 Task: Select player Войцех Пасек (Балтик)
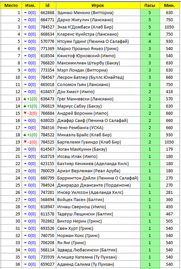pyautogui.click(x=81, y=200)
